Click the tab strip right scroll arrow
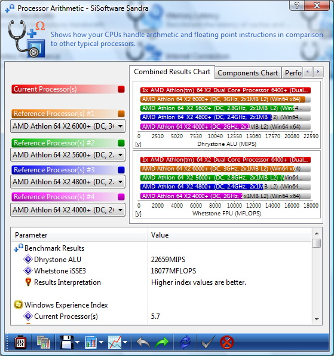This screenshot has height=356, width=334. click(x=318, y=72)
